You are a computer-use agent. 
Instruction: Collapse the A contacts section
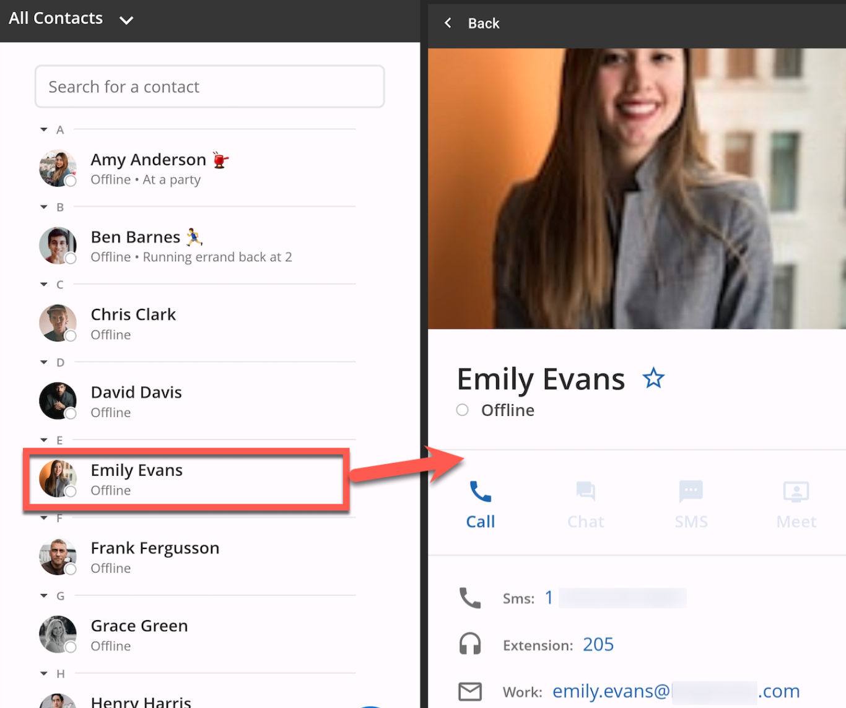[x=44, y=129]
